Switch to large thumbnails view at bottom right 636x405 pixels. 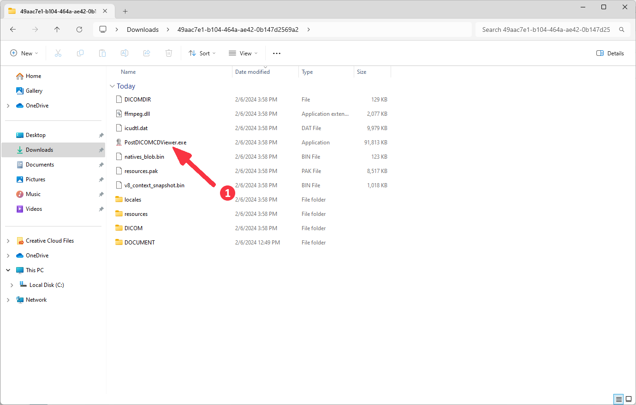pos(629,399)
